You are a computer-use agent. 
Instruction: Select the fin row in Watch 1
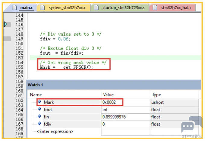coord(113,117)
